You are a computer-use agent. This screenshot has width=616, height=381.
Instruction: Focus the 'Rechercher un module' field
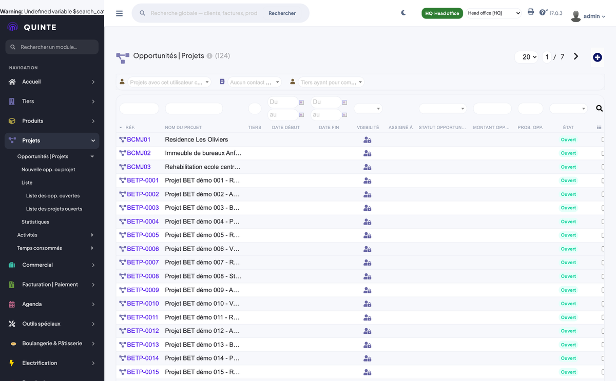pyautogui.click(x=52, y=47)
